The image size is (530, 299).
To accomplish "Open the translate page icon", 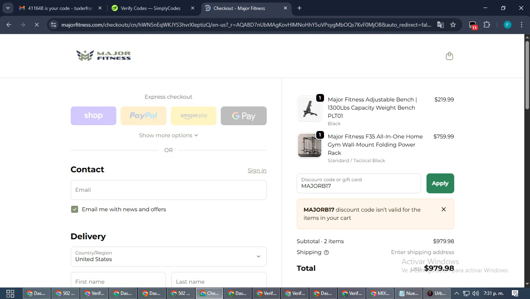I will click(440, 25).
